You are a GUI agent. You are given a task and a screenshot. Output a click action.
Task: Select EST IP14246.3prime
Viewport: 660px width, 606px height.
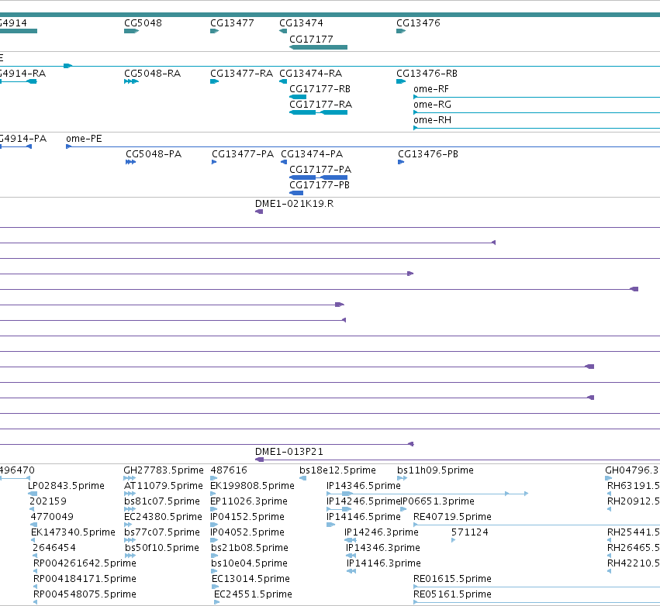click(382, 532)
